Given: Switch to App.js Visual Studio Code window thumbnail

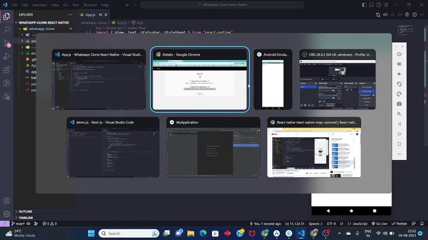Looking at the screenshot, I should [98, 79].
